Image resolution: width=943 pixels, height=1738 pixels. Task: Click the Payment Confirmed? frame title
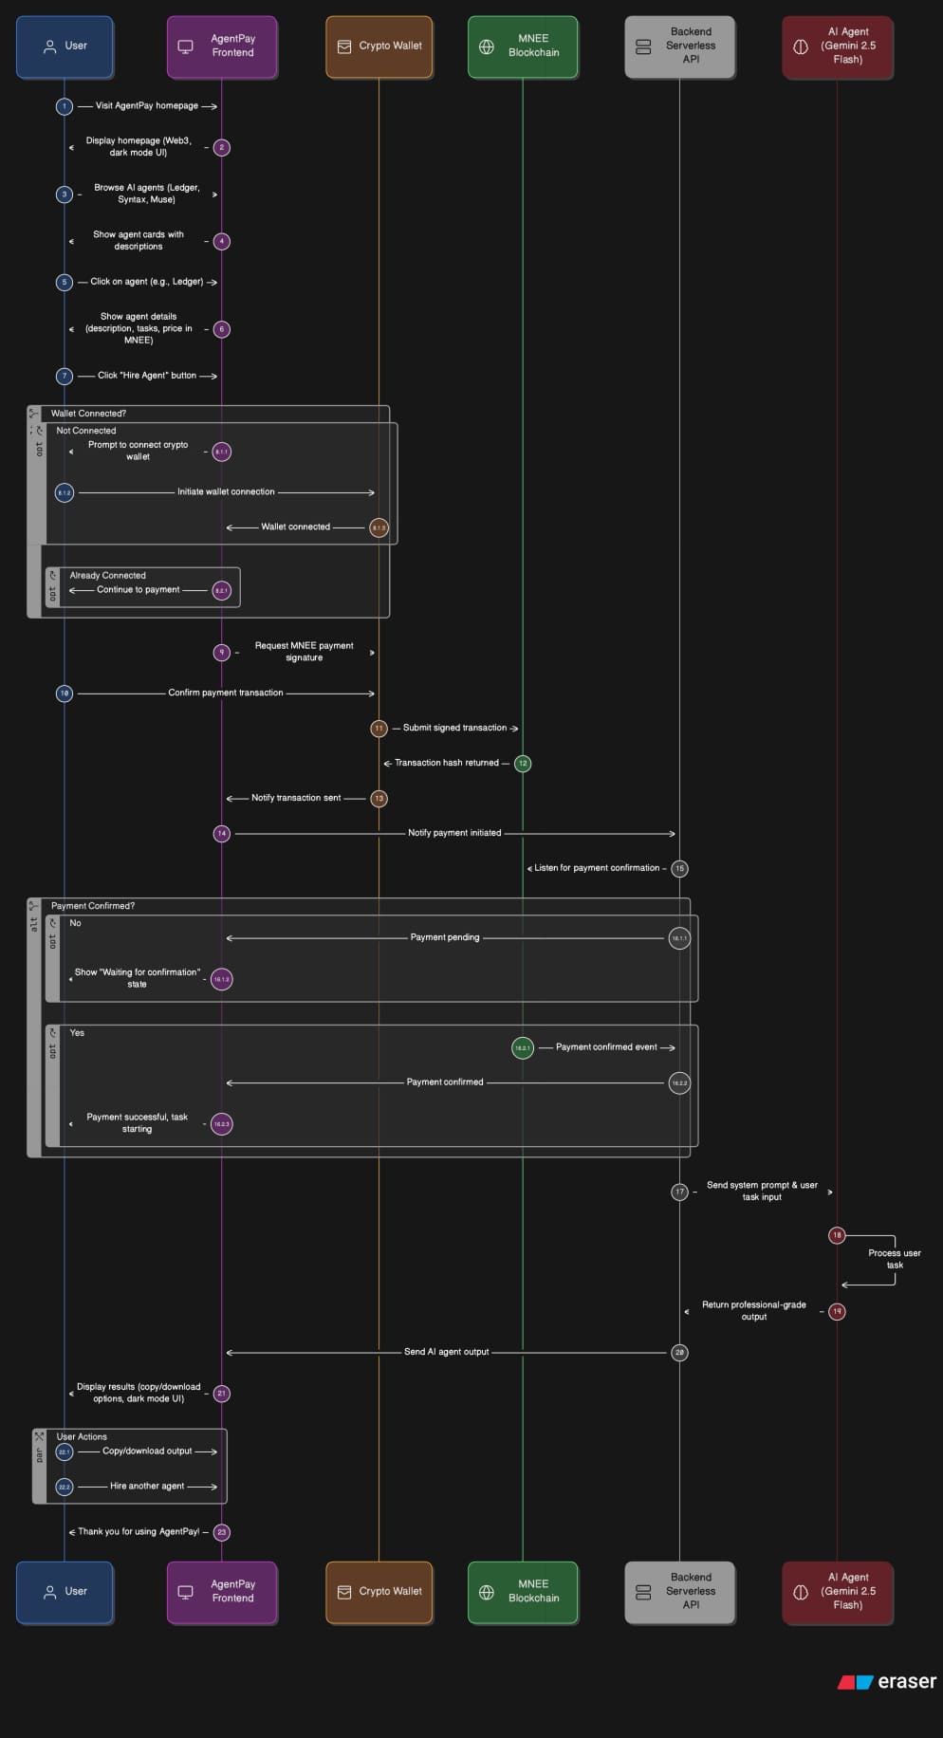coord(93,906)
